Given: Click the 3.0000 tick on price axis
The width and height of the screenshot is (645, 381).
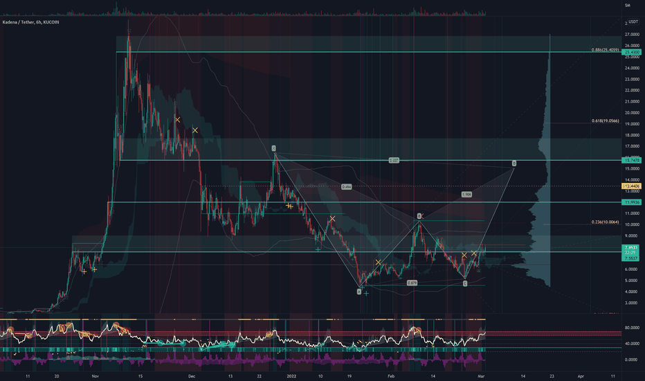Looking at the screenshot, I should coord(632,303).
